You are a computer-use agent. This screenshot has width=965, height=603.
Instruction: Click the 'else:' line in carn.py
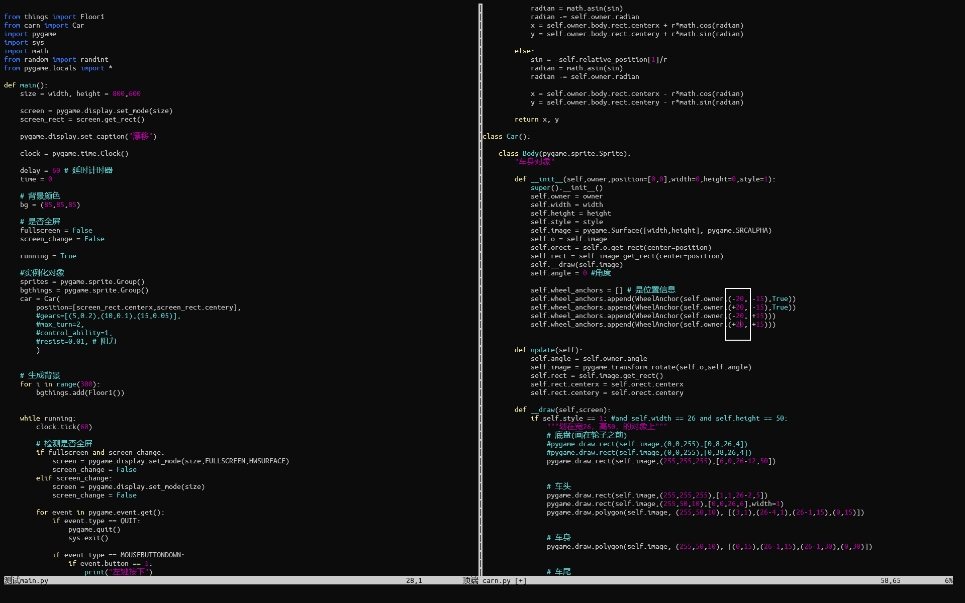[525, 51]
